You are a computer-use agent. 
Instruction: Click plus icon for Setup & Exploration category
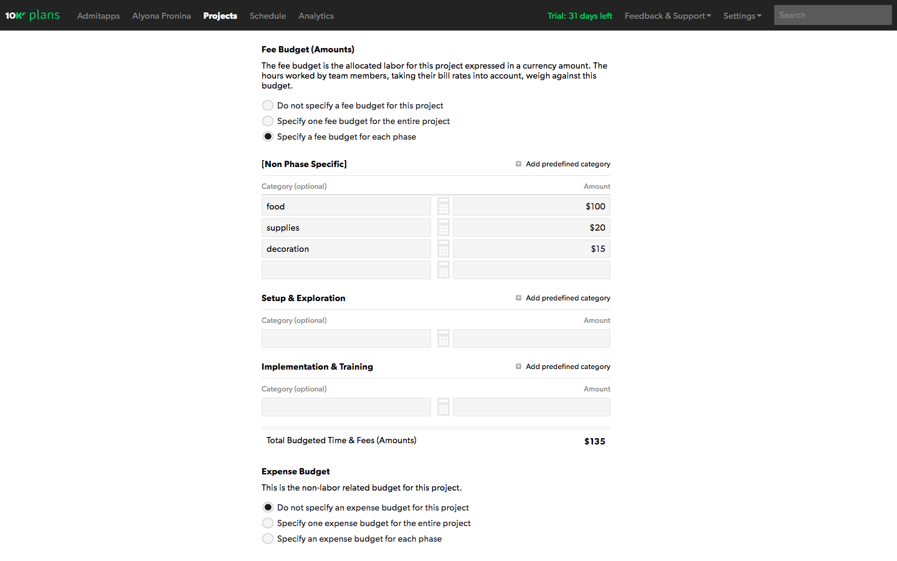click(518, 298)
